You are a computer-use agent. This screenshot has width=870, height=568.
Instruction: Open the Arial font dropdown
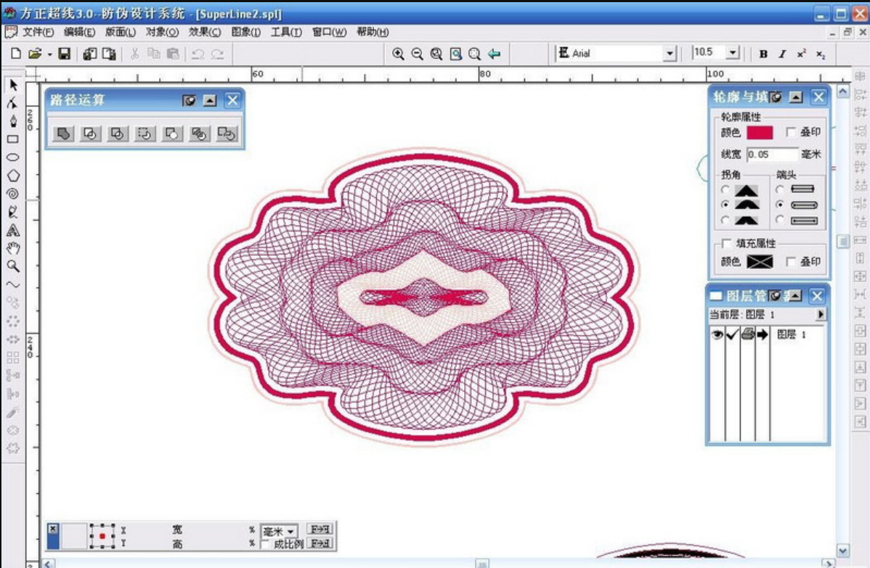tap(669, 54)
